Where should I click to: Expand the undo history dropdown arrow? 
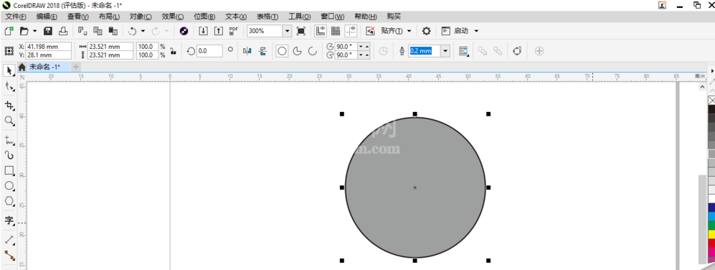click(143, 31)
